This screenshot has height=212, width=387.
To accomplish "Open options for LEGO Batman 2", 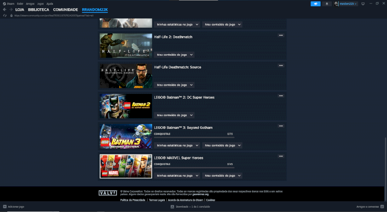I will pyautogui.click(x=281, y=96).
